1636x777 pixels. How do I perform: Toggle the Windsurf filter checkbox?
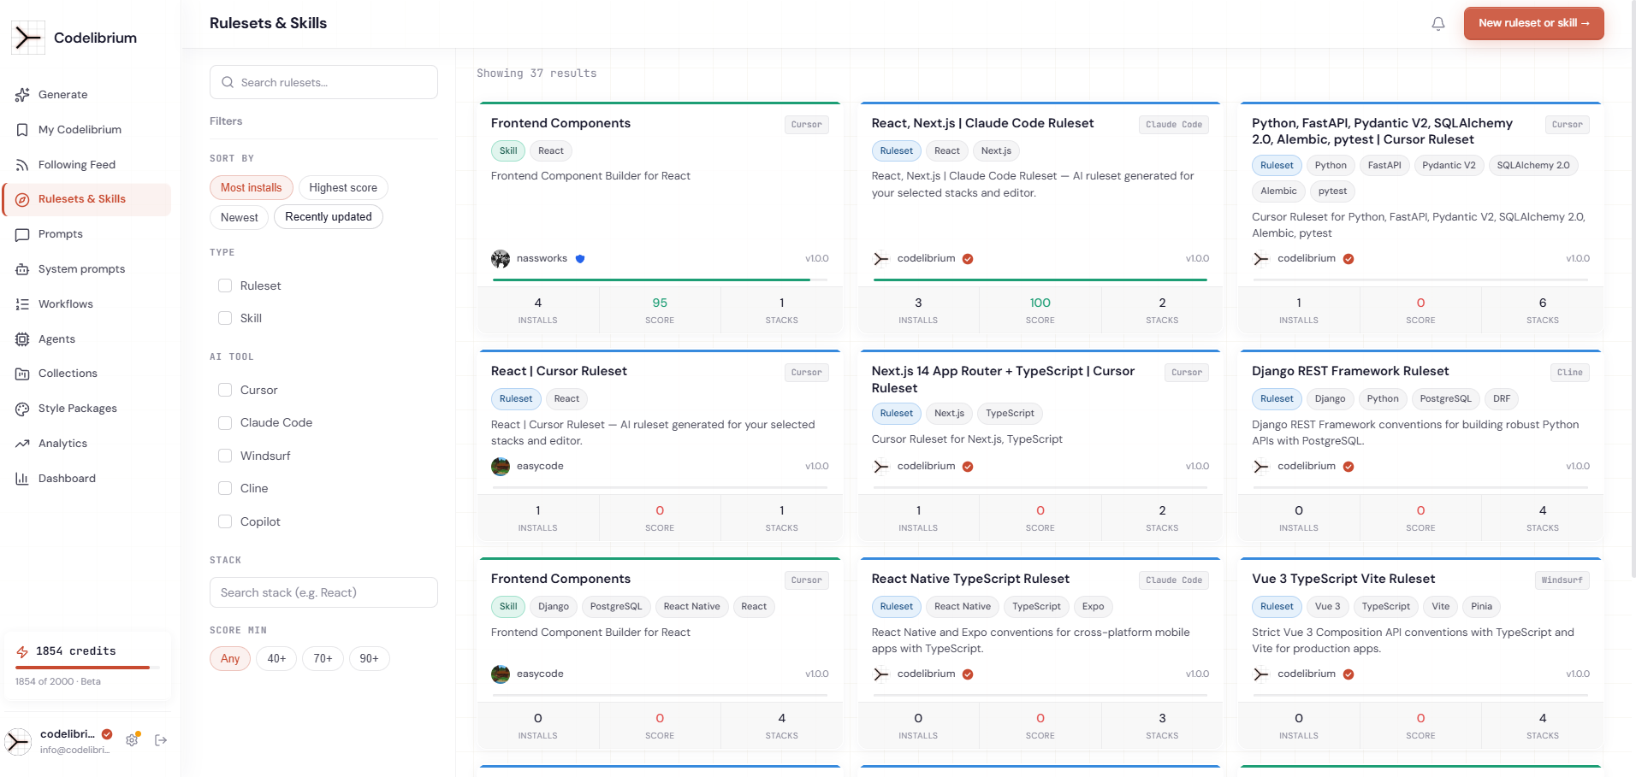click(x=225, y=456)
